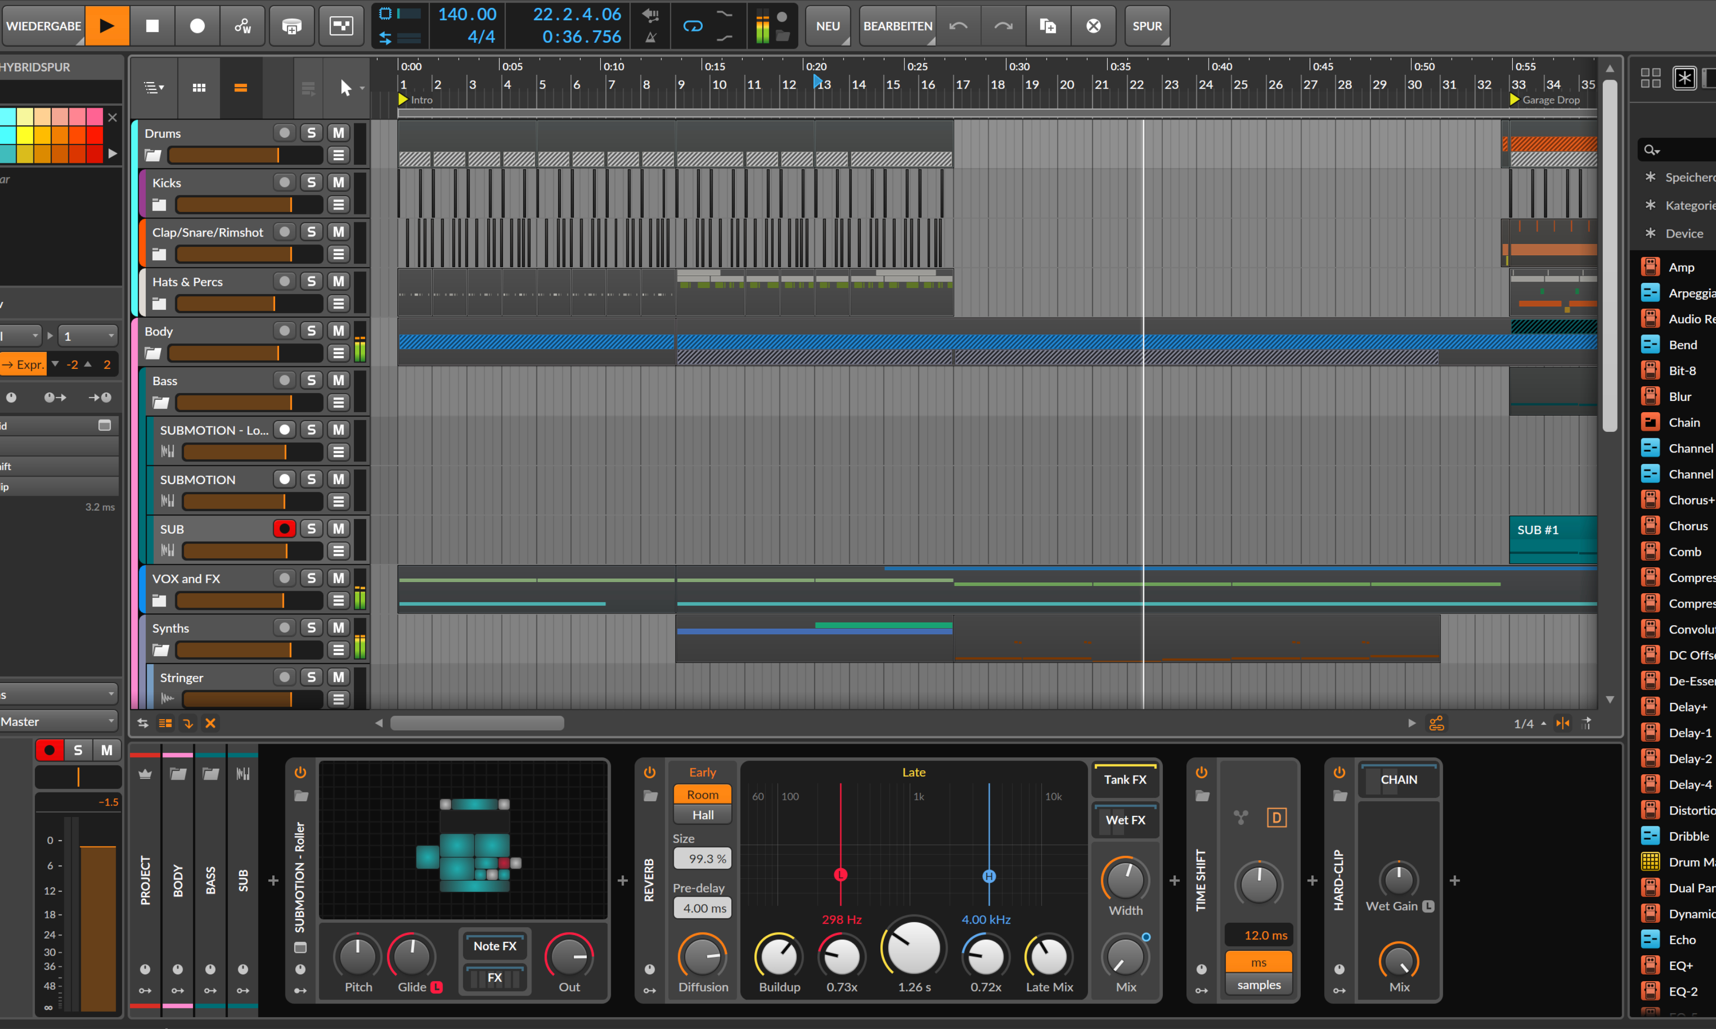
Task: Solo the Synths track
Action: tap(312, 628)
